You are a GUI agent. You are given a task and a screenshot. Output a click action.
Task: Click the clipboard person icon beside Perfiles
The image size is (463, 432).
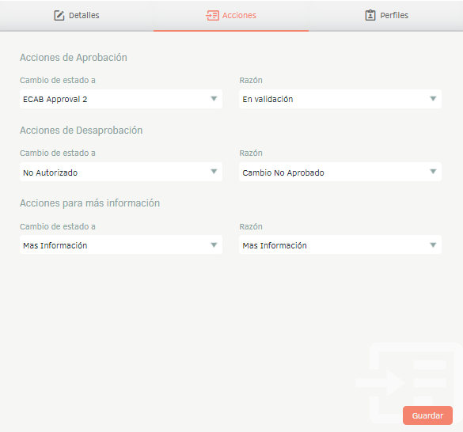370,15
